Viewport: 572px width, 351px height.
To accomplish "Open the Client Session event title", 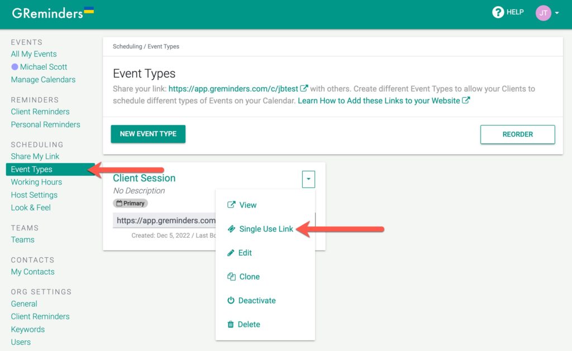I will (x=144, y=178).
